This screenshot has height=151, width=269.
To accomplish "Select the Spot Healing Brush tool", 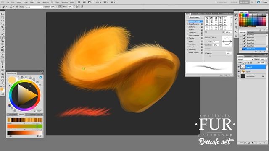I will [x=3, y=34].
